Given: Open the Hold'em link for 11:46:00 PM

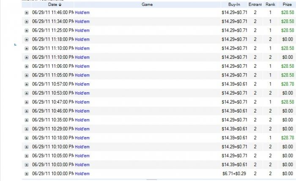Looking at the screenshot, I should [x=82, y=13].
